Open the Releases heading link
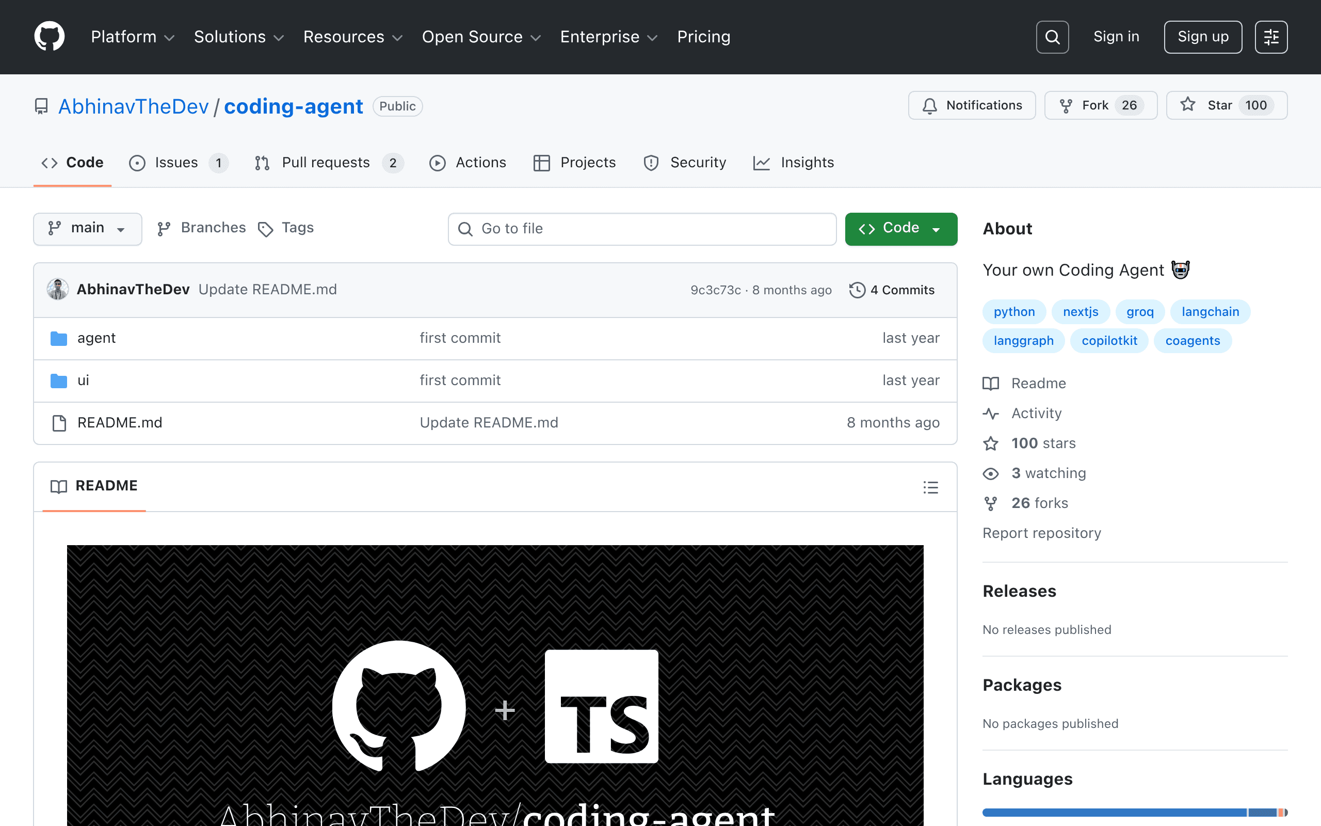This screenshot has width=1321, height=826. click(x=1019, y=591)
